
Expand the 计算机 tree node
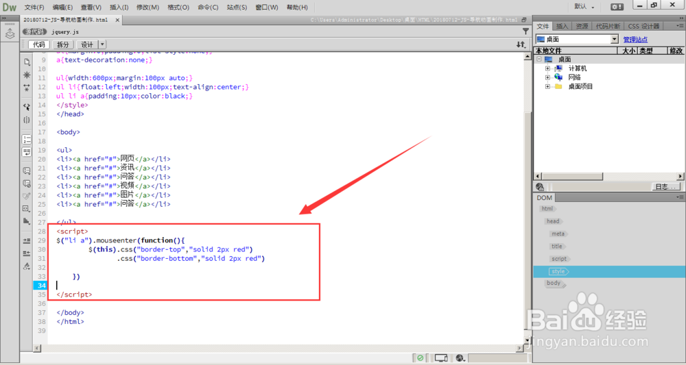tap(547, 68)
